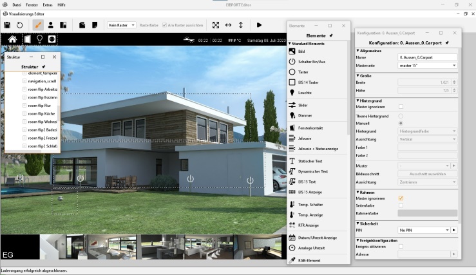
Task: Open the Fenster menu
Action: coord(32,5)
